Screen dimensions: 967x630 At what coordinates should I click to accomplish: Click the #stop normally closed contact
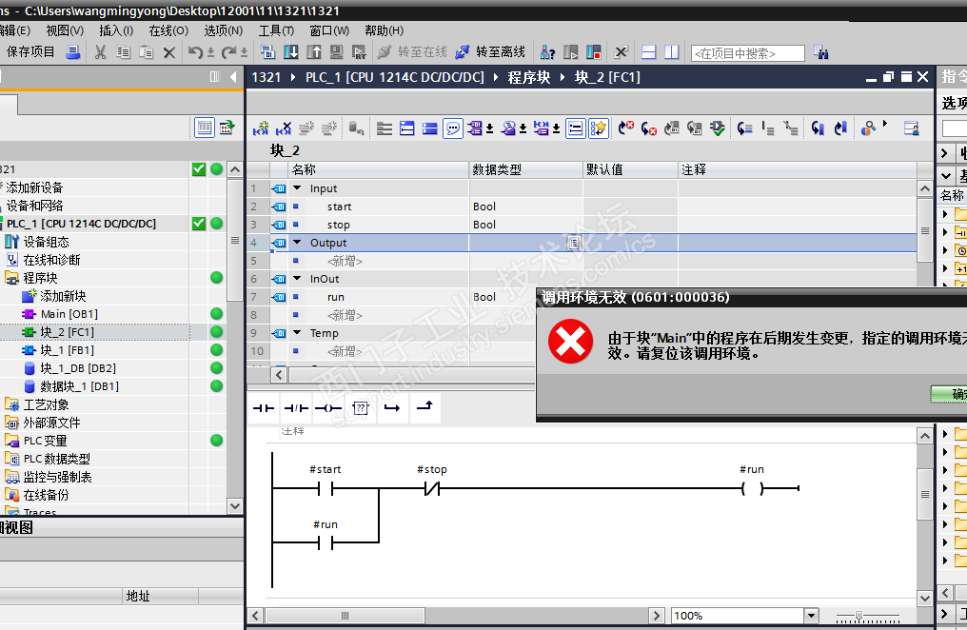432,489
